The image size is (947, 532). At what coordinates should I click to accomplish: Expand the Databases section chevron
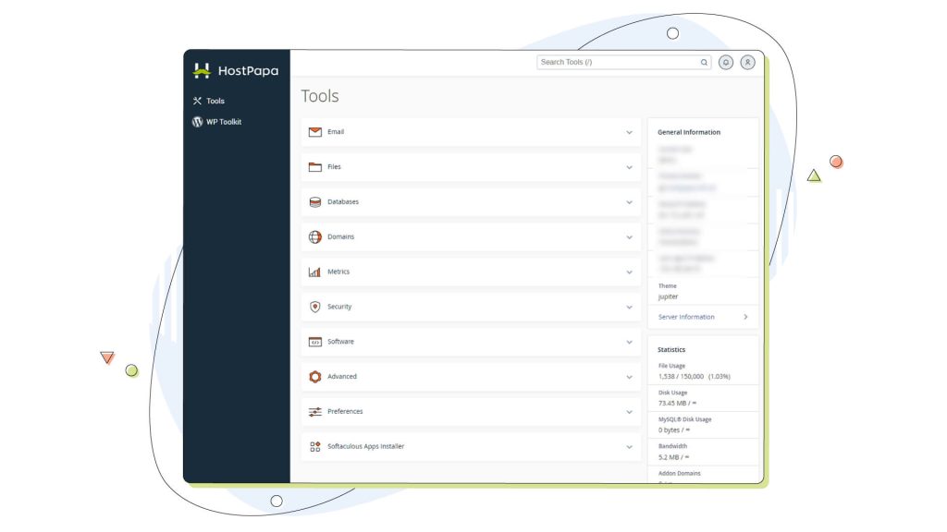point(629,202)
